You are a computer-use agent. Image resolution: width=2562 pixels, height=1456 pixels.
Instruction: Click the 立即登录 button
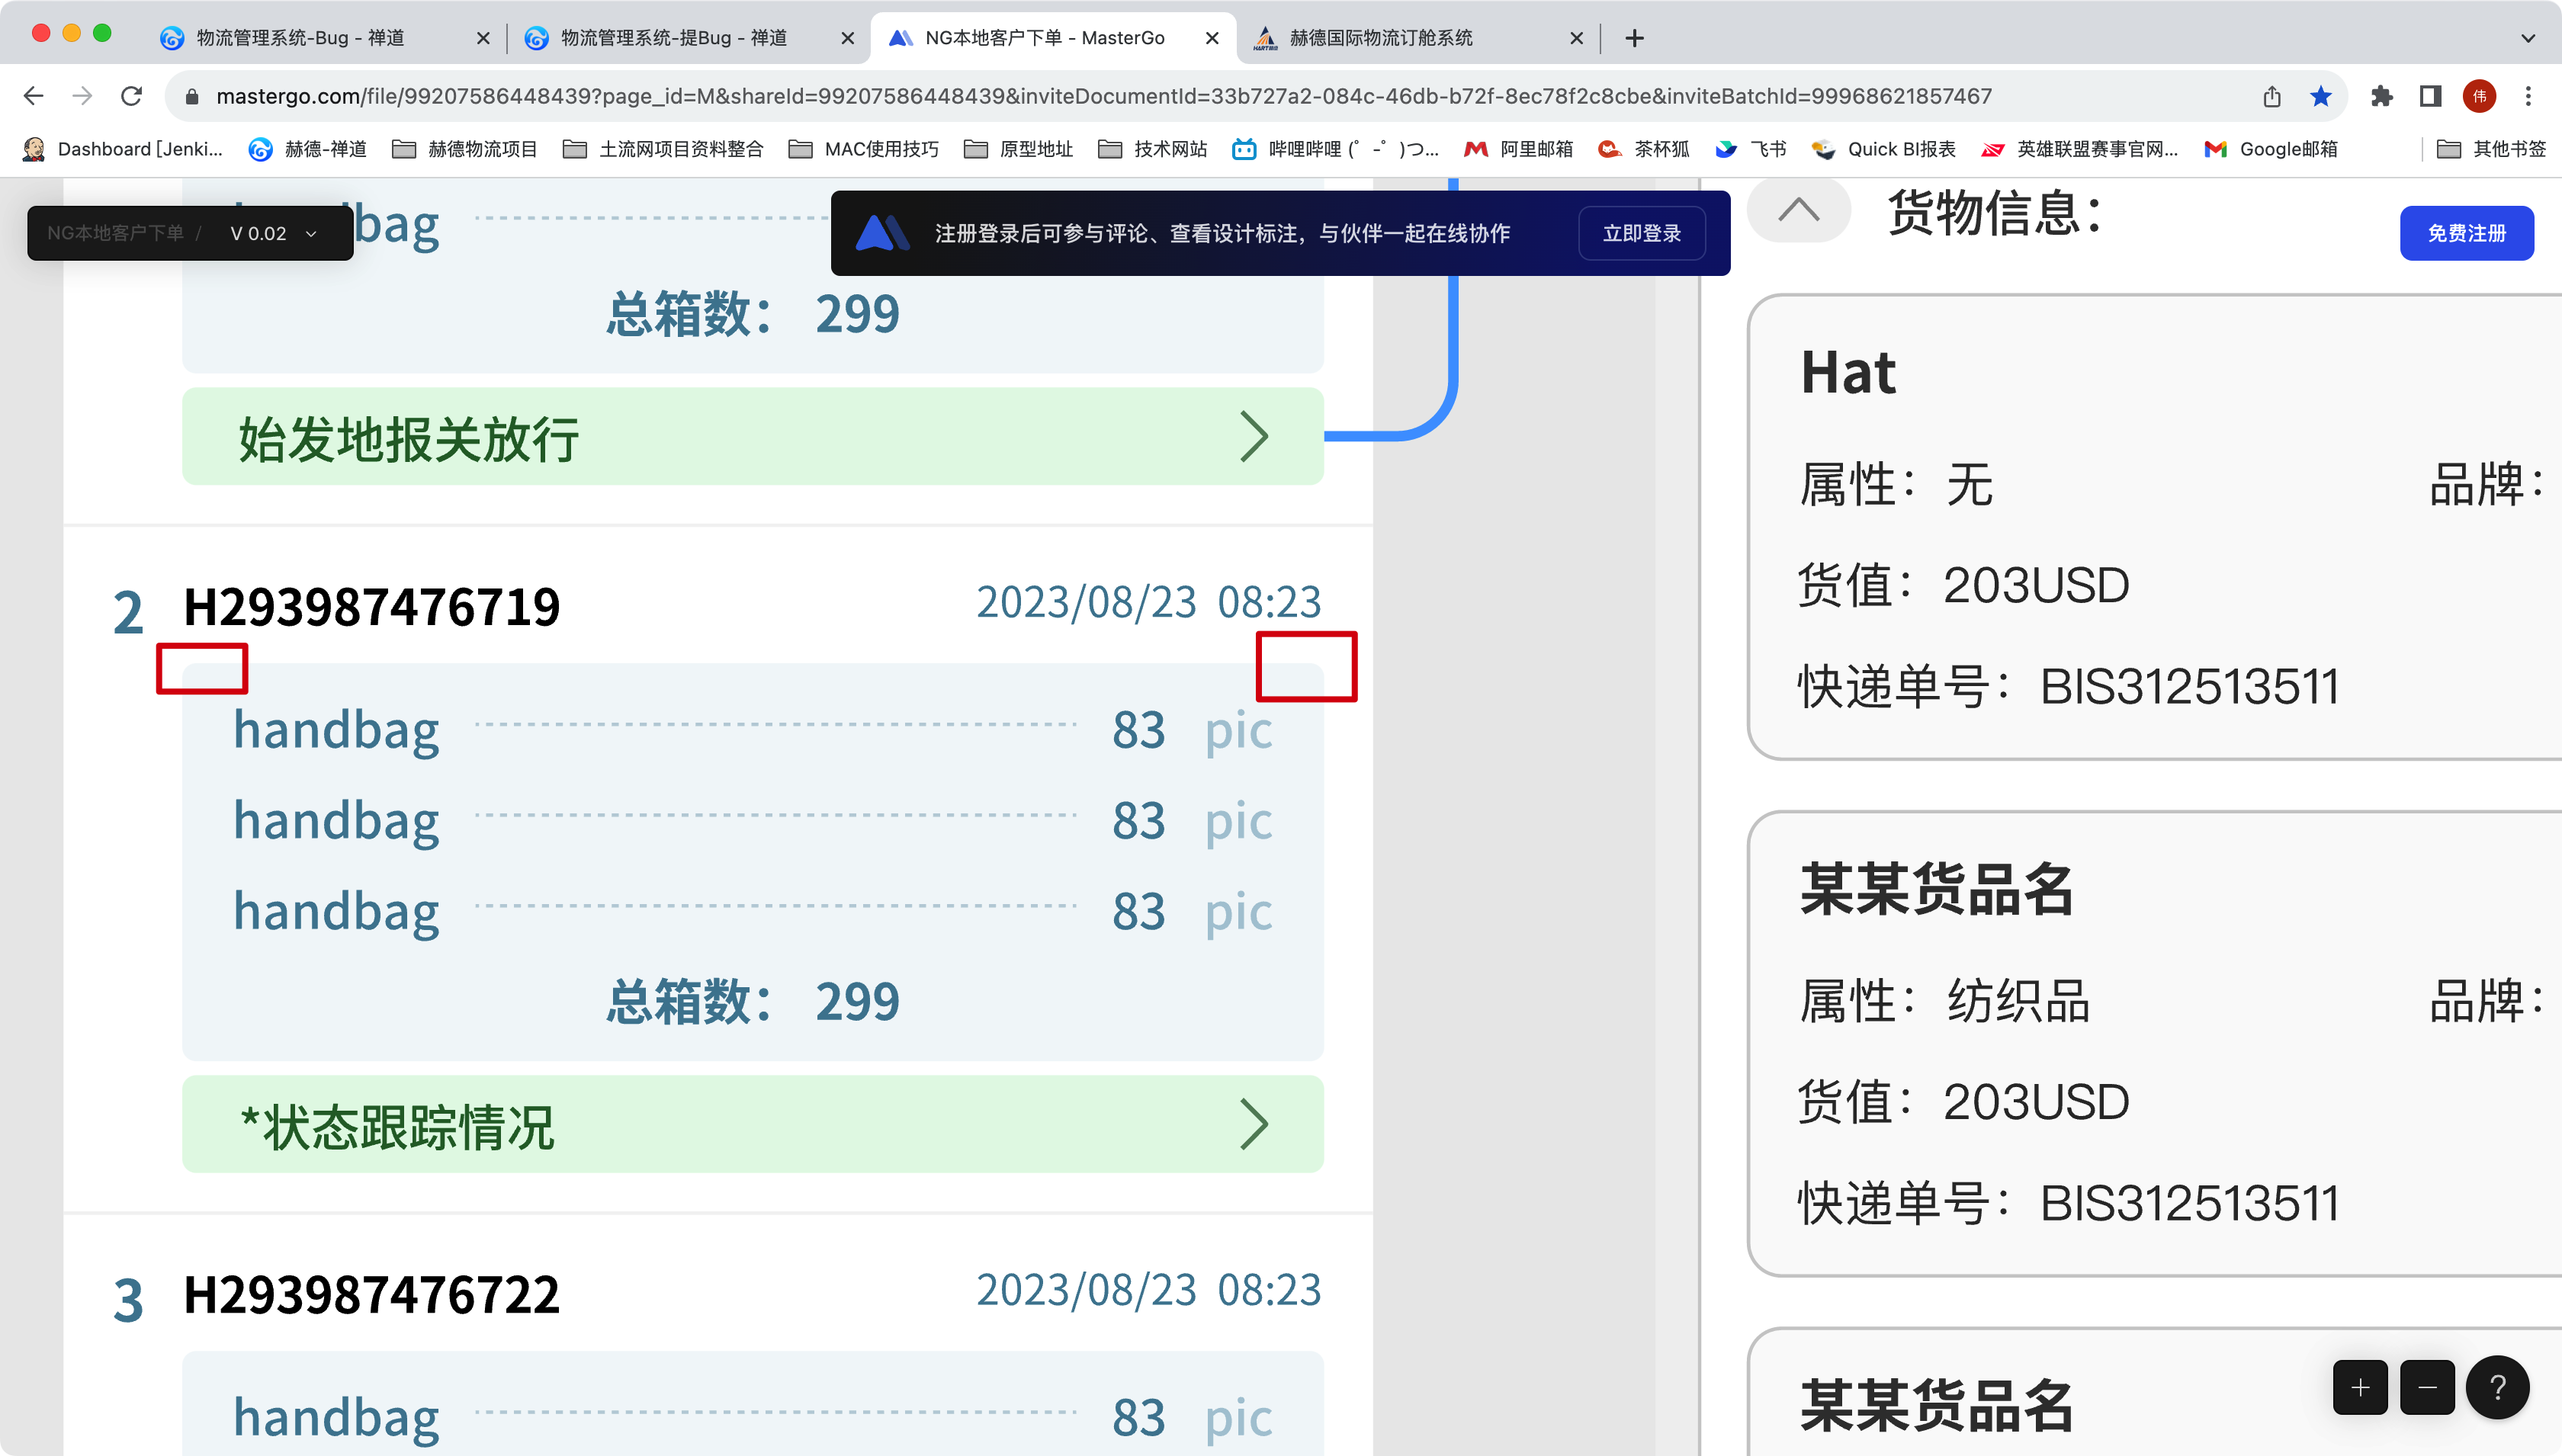pyautogui.click(x=1641, y=233)
